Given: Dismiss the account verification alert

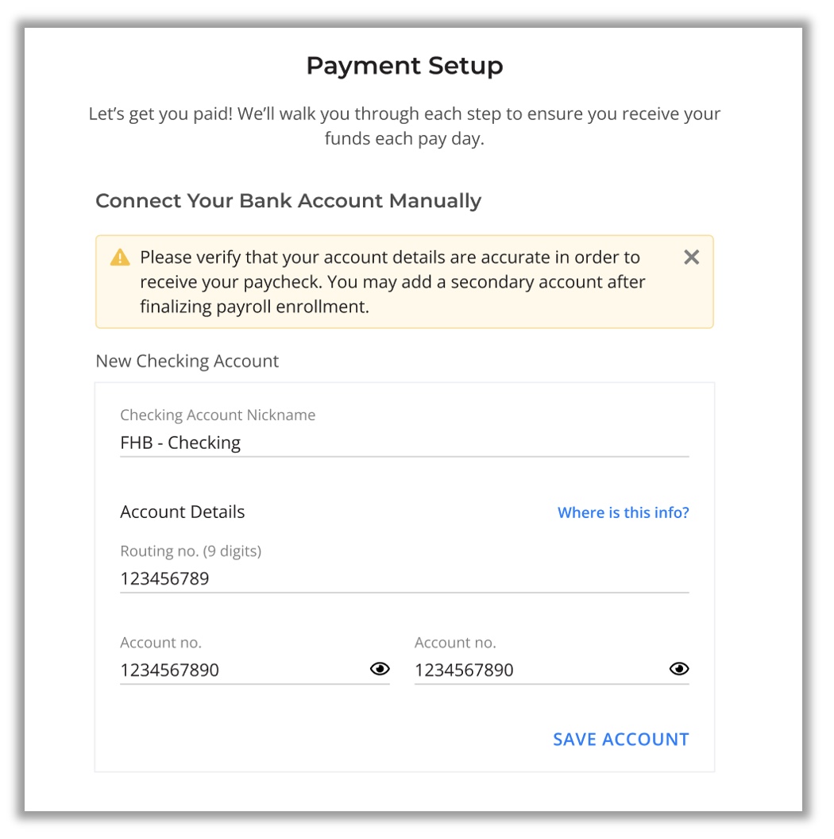Looking at the screenshot, I should point(691,257).
